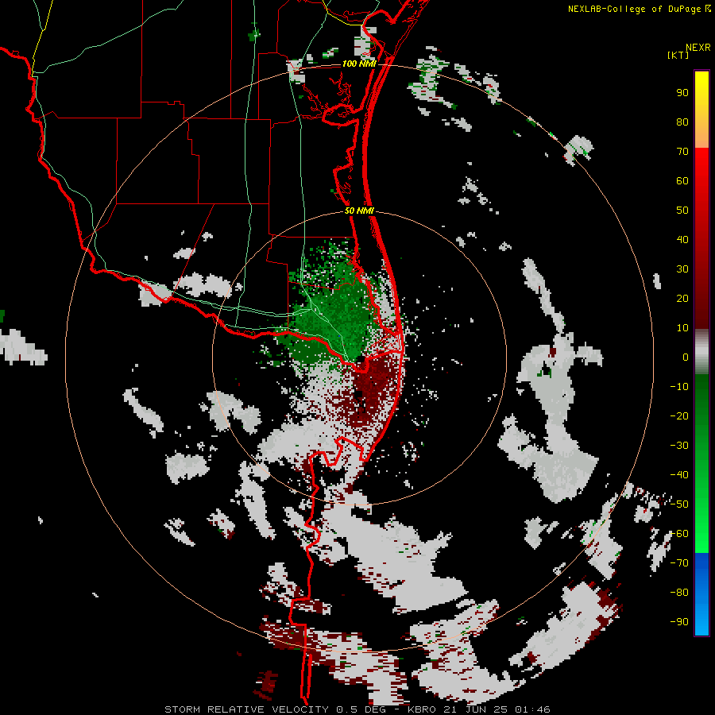The width and height of the screenshot is (715, 715).
Task: Click the 100 NMI range ring label
Action: (x=359, y=64)
